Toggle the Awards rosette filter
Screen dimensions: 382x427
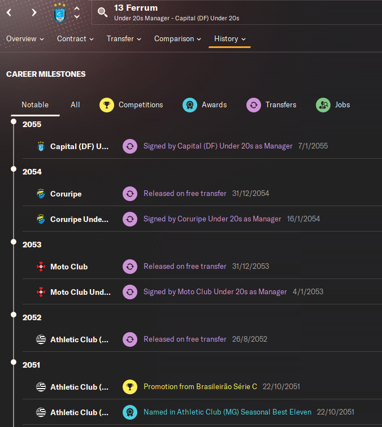tap(190, 105)
